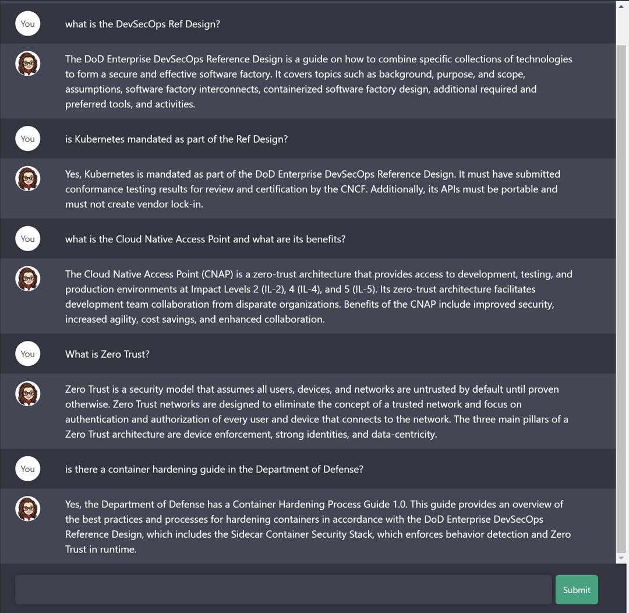Image resolution: width=629 pixels, height=613 pixels.
Task: Click the assistant avatar near the CNAP reply
Action: 27,279
